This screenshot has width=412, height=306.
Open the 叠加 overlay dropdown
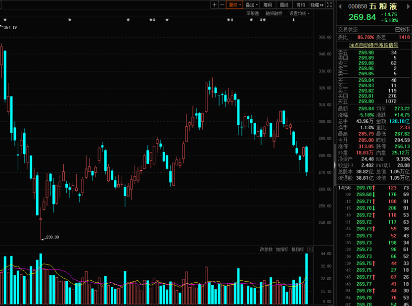pos(251,5)
